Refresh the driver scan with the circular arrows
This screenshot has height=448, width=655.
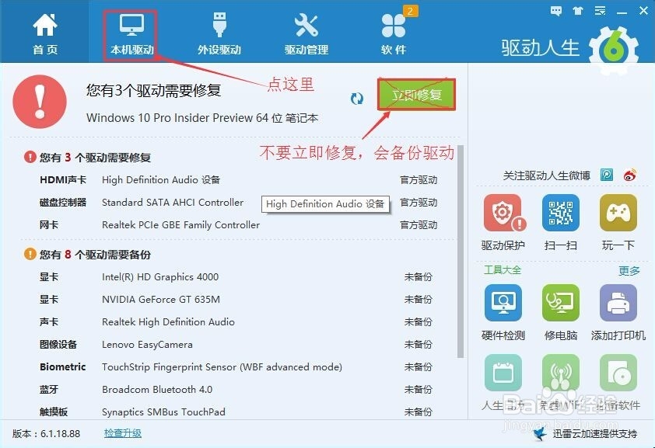click(357, 99)
